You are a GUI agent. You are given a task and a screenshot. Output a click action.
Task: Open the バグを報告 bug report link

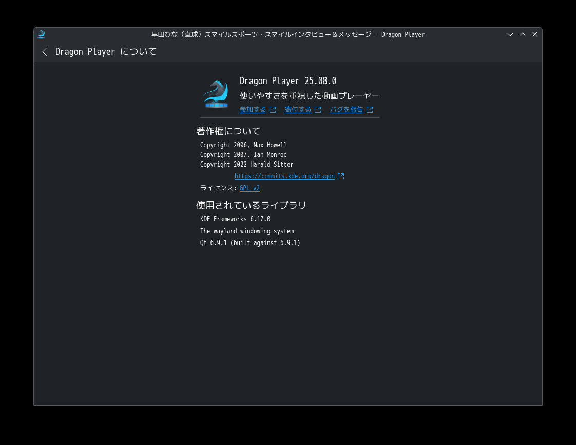(347, 109)
